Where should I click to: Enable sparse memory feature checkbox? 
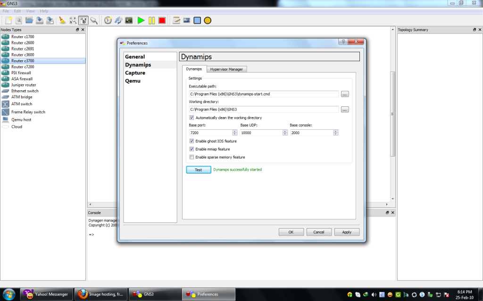(192, 157)
